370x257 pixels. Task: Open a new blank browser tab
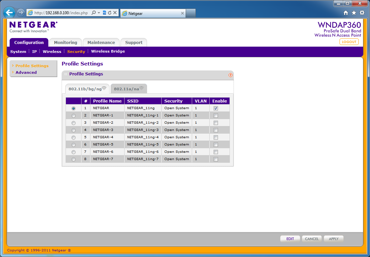191,14
